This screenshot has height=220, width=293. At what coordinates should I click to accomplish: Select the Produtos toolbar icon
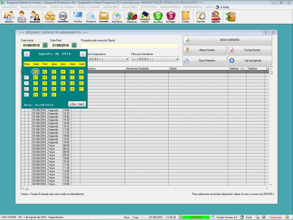pos(49,16)
